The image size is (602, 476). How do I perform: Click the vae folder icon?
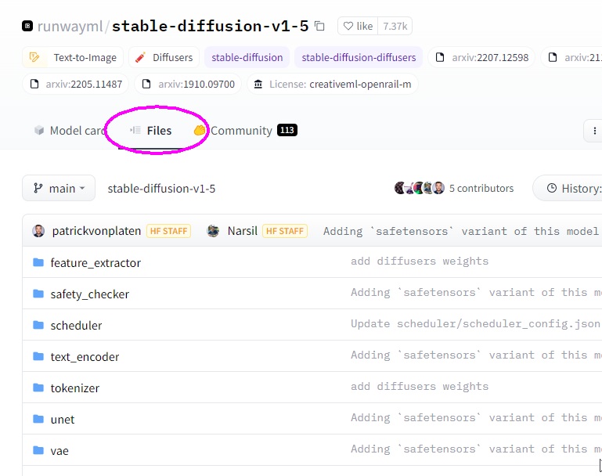coord(38,450)
